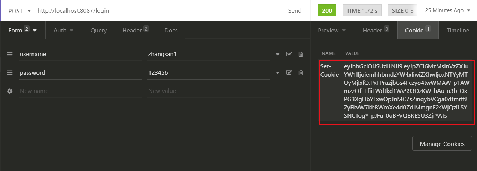Click the password name field
477x171 pixels.
pyautogui.click(x=80, y=73)
